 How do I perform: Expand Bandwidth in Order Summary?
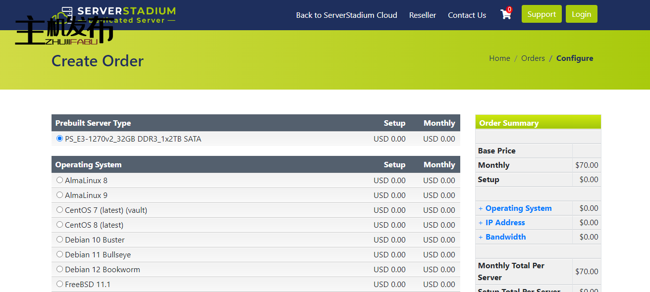coord(505,237)
